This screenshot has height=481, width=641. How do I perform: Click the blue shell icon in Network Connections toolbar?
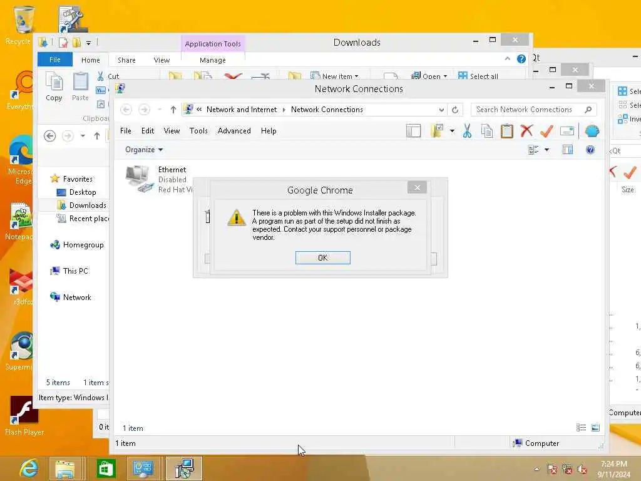592,131
